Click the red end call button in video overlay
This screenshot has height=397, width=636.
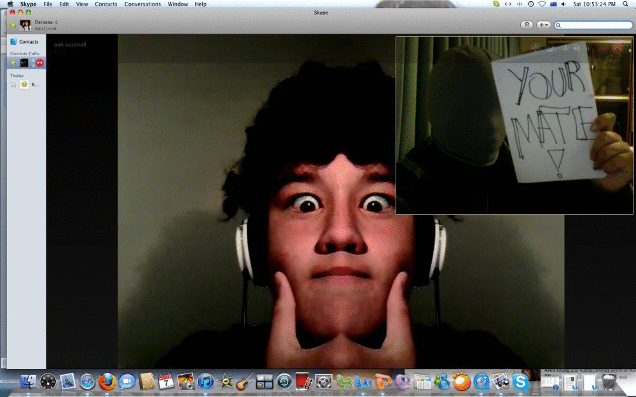[x=616, y=48]
